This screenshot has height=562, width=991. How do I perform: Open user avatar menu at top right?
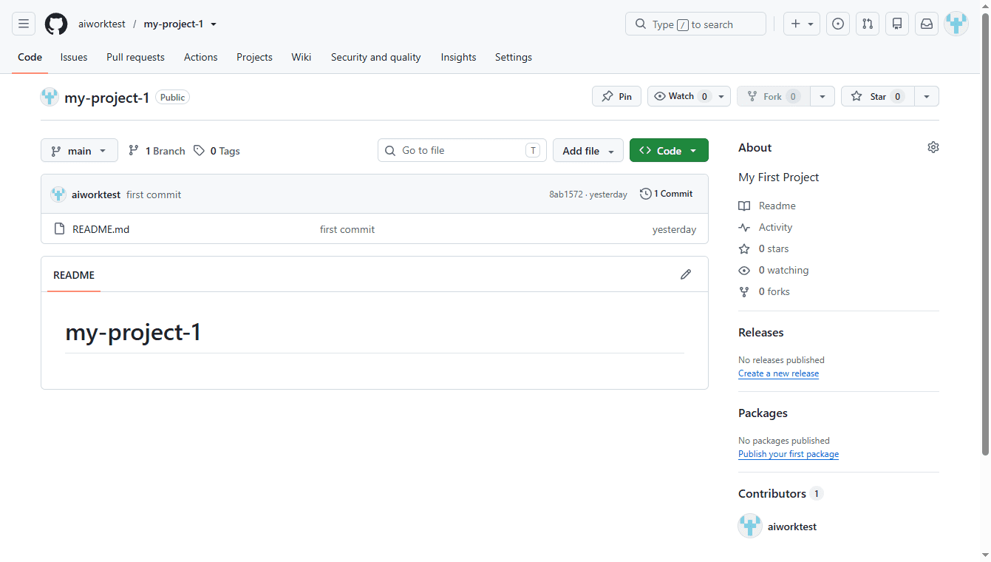(x=956, y=24)
